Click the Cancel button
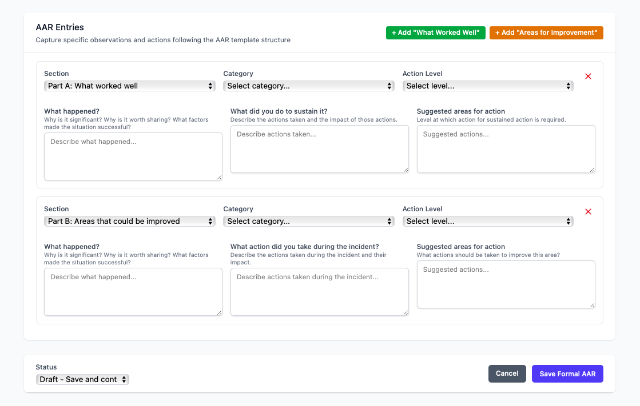The image size is (640, 406). pyautogui.click(x=507, y=373)
